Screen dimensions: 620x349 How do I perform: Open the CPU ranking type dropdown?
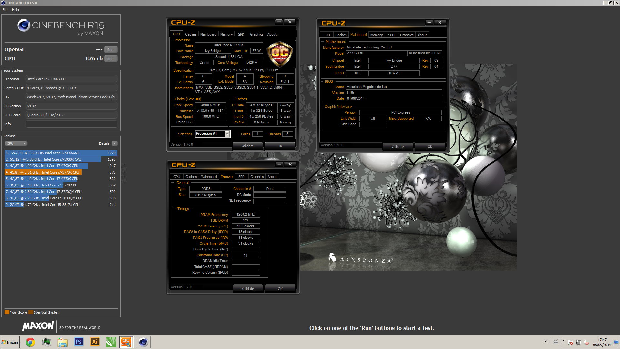pyautogui.click(x=15, y=143)
